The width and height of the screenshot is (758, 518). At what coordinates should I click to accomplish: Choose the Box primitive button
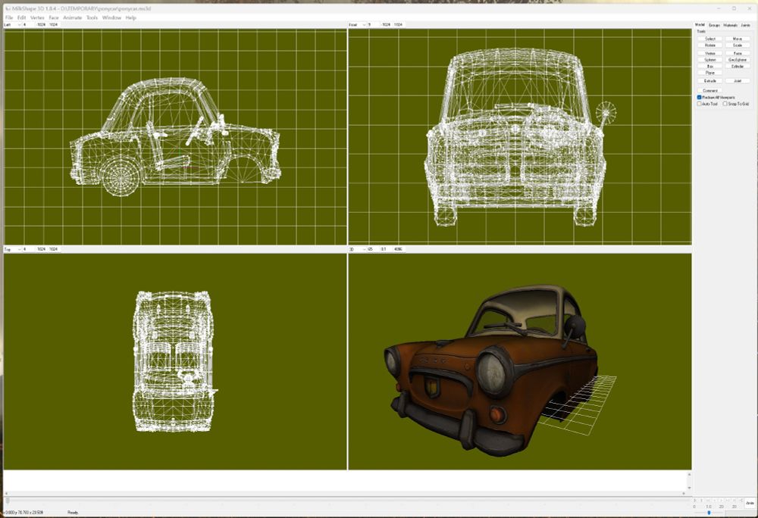(710, 66)
